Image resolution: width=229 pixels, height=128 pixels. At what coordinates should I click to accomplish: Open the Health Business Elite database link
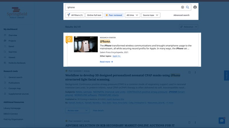click(115, 99)
